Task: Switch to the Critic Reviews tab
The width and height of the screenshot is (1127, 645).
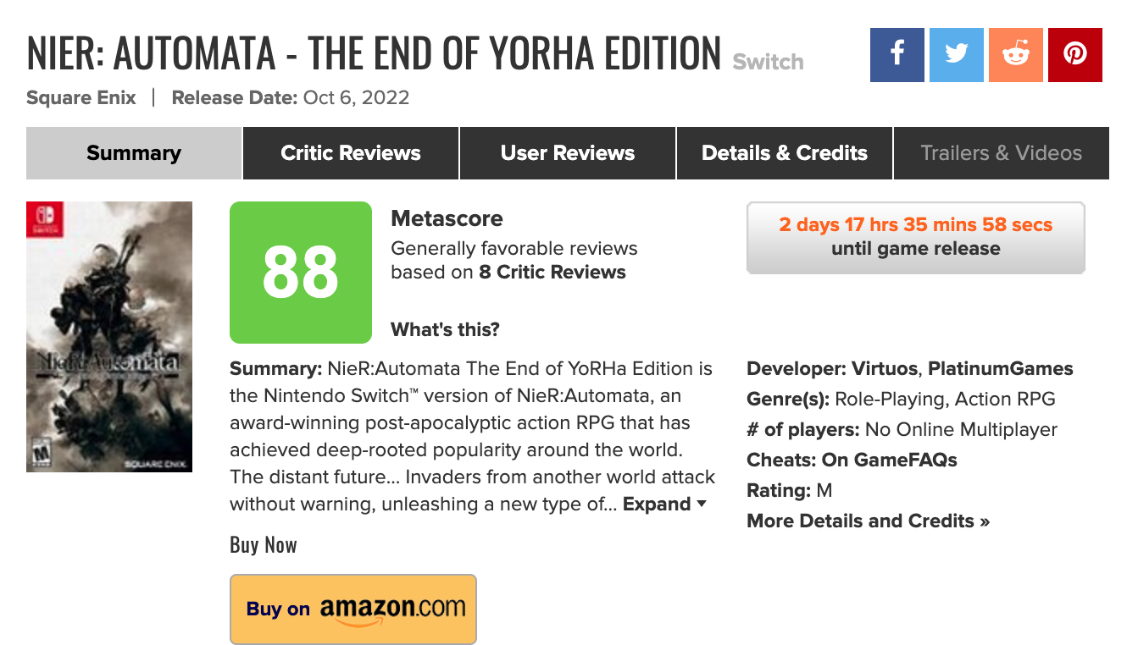Action: coord(351,153)
